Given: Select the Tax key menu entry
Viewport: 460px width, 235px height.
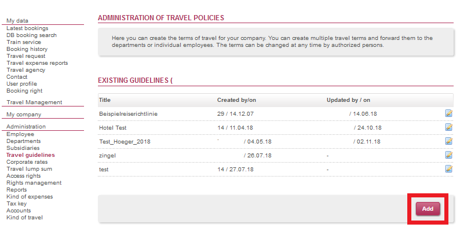Looking at the screenshot, I should tap(16, 204).
